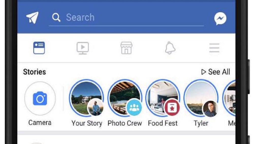254x144 pixels.
Task: Tap the search magnifier icon
Action: tap(56, 18)
